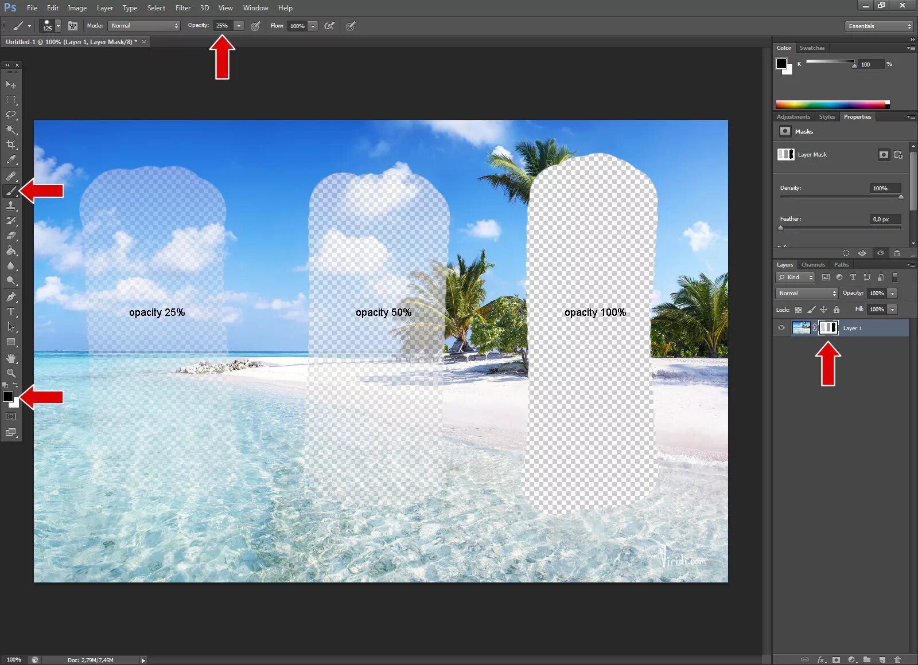The height and width of the screenshot is (665, 918).
Task: Open the layer Fill dropdown arrow
Action: (x=892, y=310)
